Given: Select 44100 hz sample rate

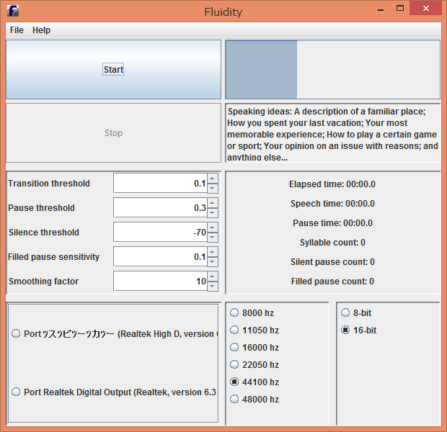Looking at the screenshot, I should (234, 382).
